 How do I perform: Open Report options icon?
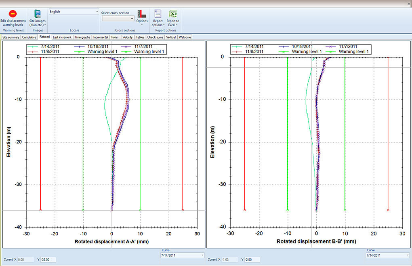point(158,14)
